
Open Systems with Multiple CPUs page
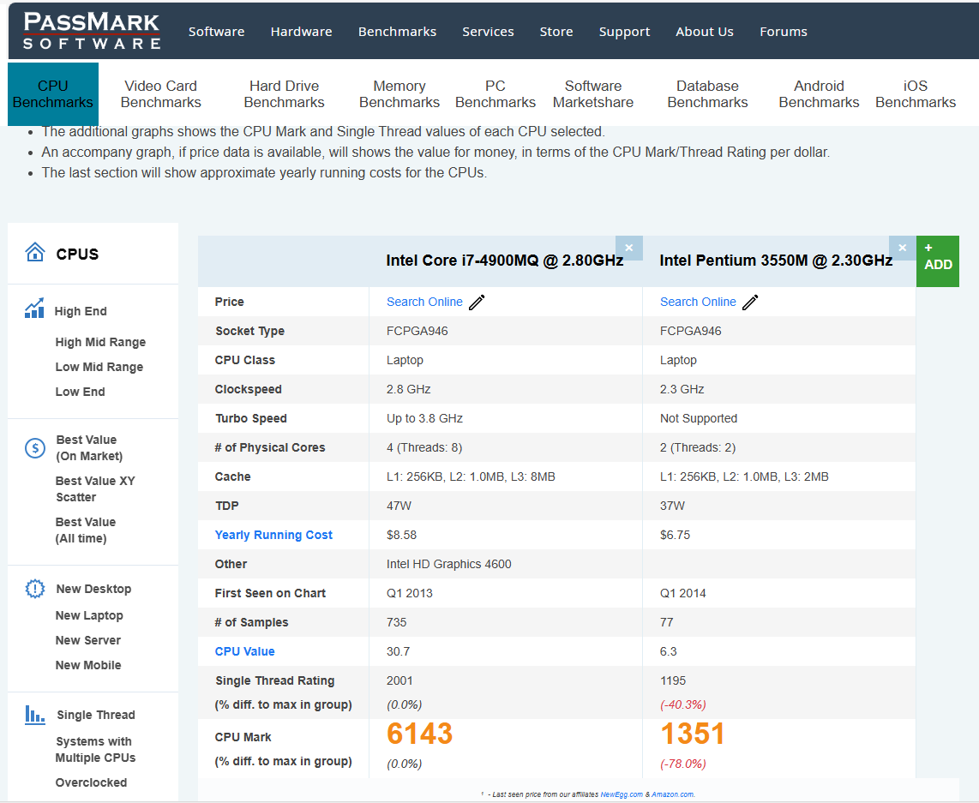[95, 749]
